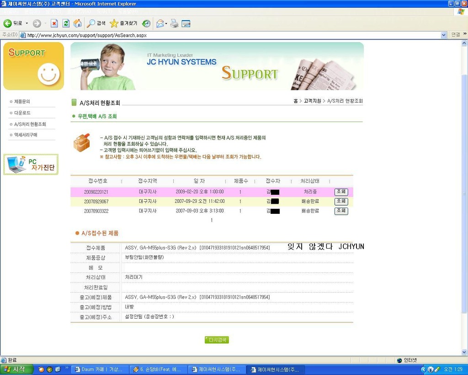Viewport: 468px width, 375px height.
Task: Open the 보기 menu
Action: click(53, 11)
